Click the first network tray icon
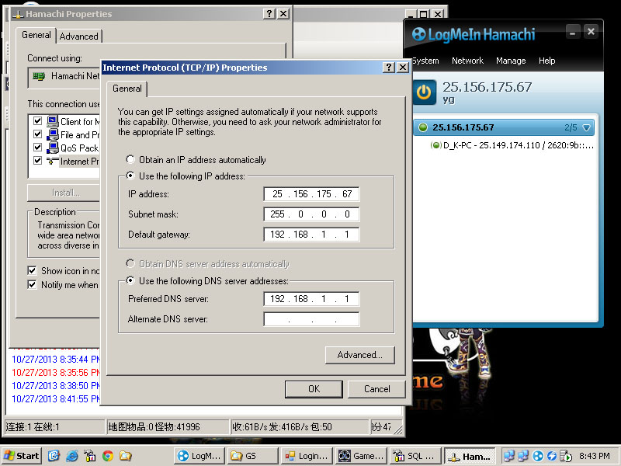621x466 pixels. click(x=509, y=456)
